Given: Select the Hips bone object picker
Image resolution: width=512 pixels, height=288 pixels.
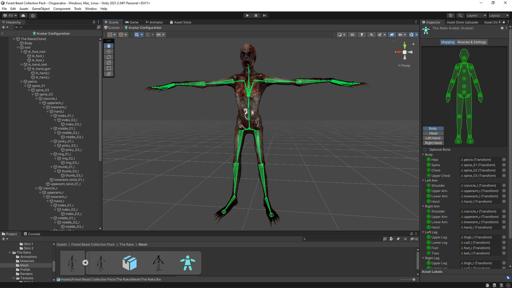Looking at the screenshot, I should tap(504, 160).
